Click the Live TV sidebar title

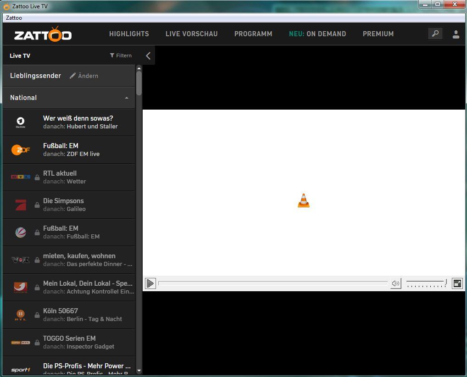coord(20,55)
